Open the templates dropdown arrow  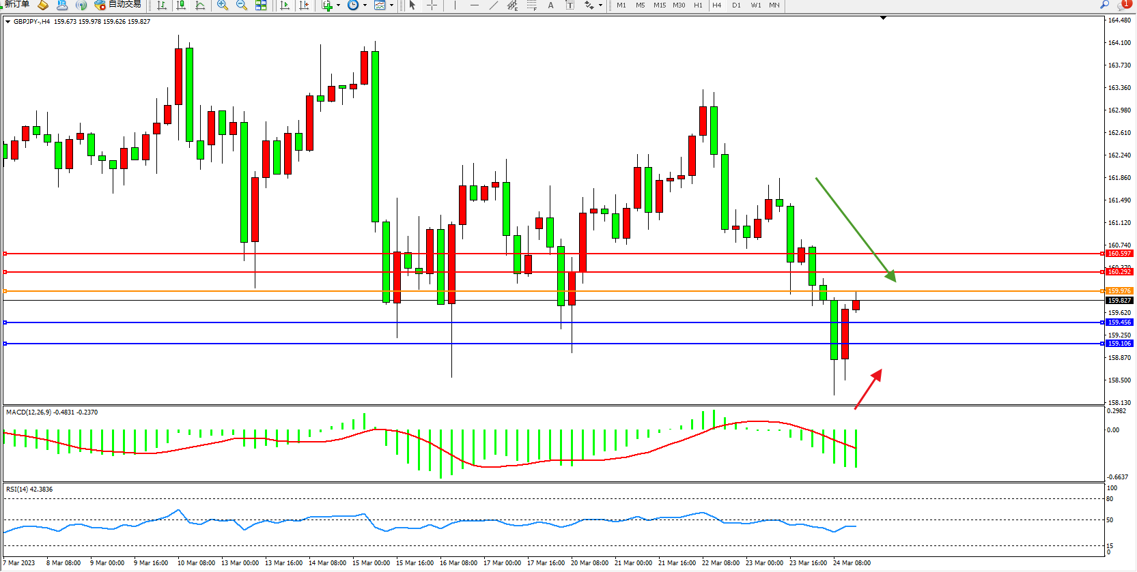coord(391,5)
